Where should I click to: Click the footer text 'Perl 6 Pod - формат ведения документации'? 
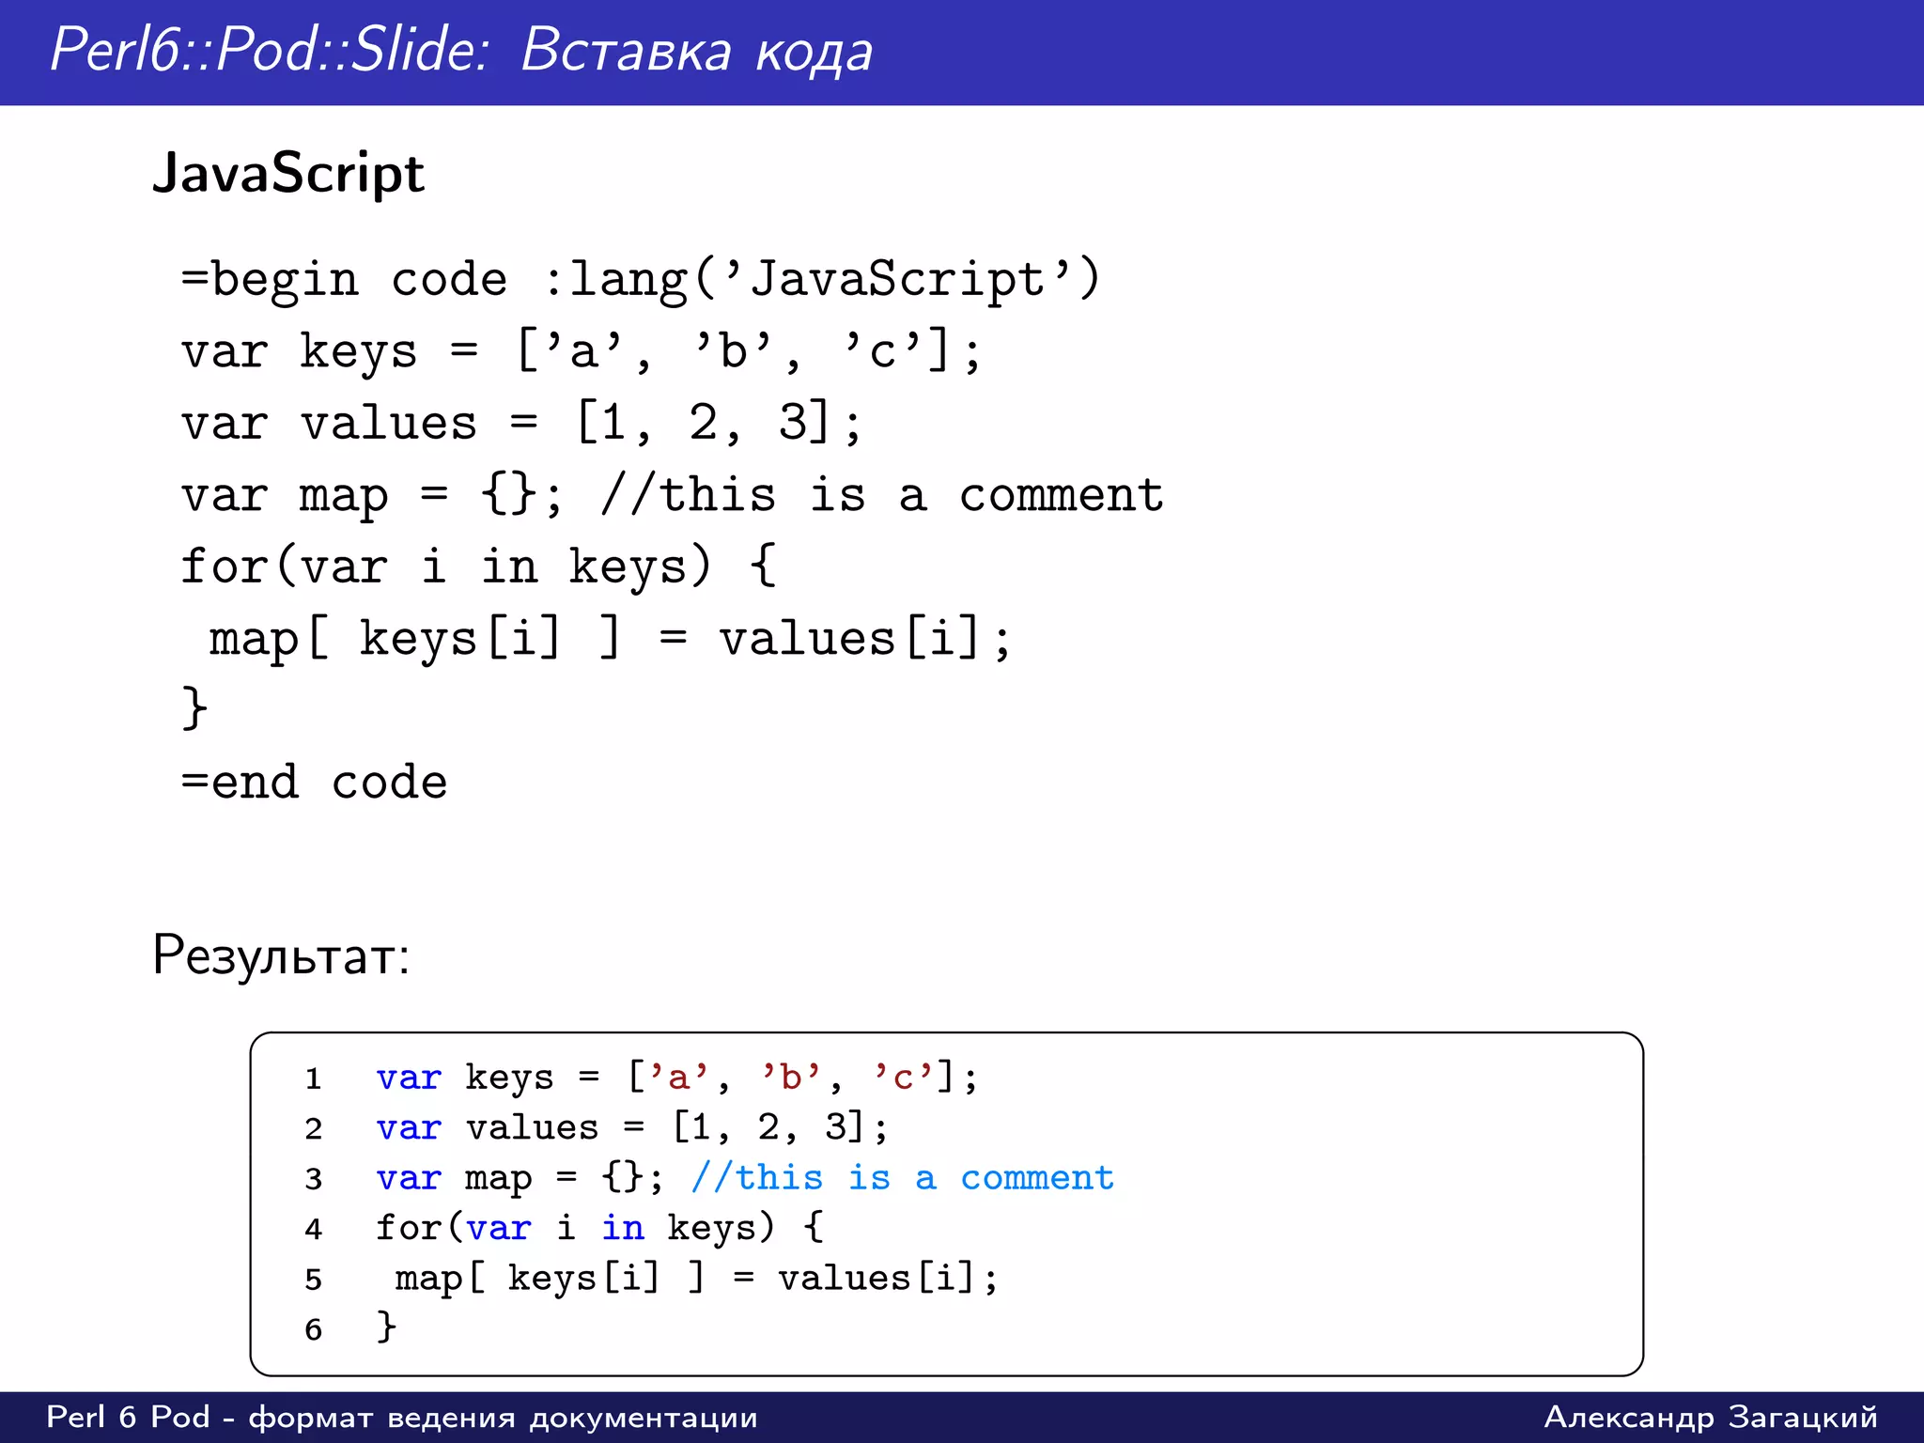pos(402,1417)
